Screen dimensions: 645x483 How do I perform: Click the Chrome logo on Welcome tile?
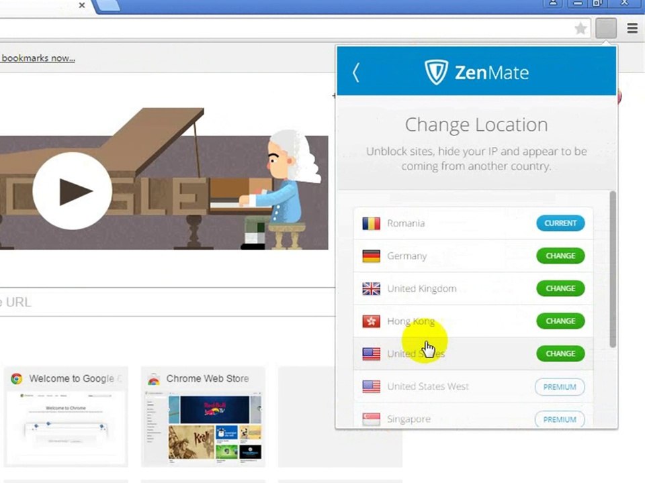click(17, 378)
